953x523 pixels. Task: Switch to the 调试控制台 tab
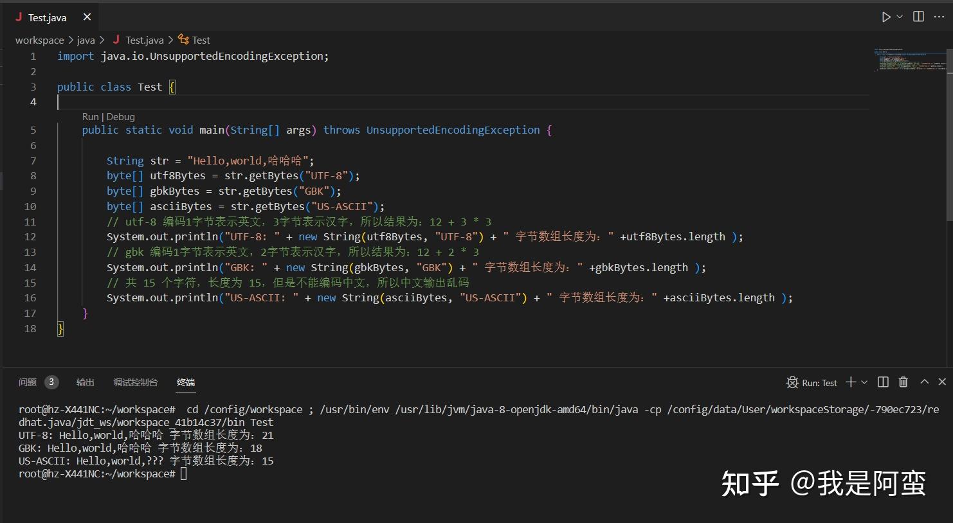click(x=136, y=382)
